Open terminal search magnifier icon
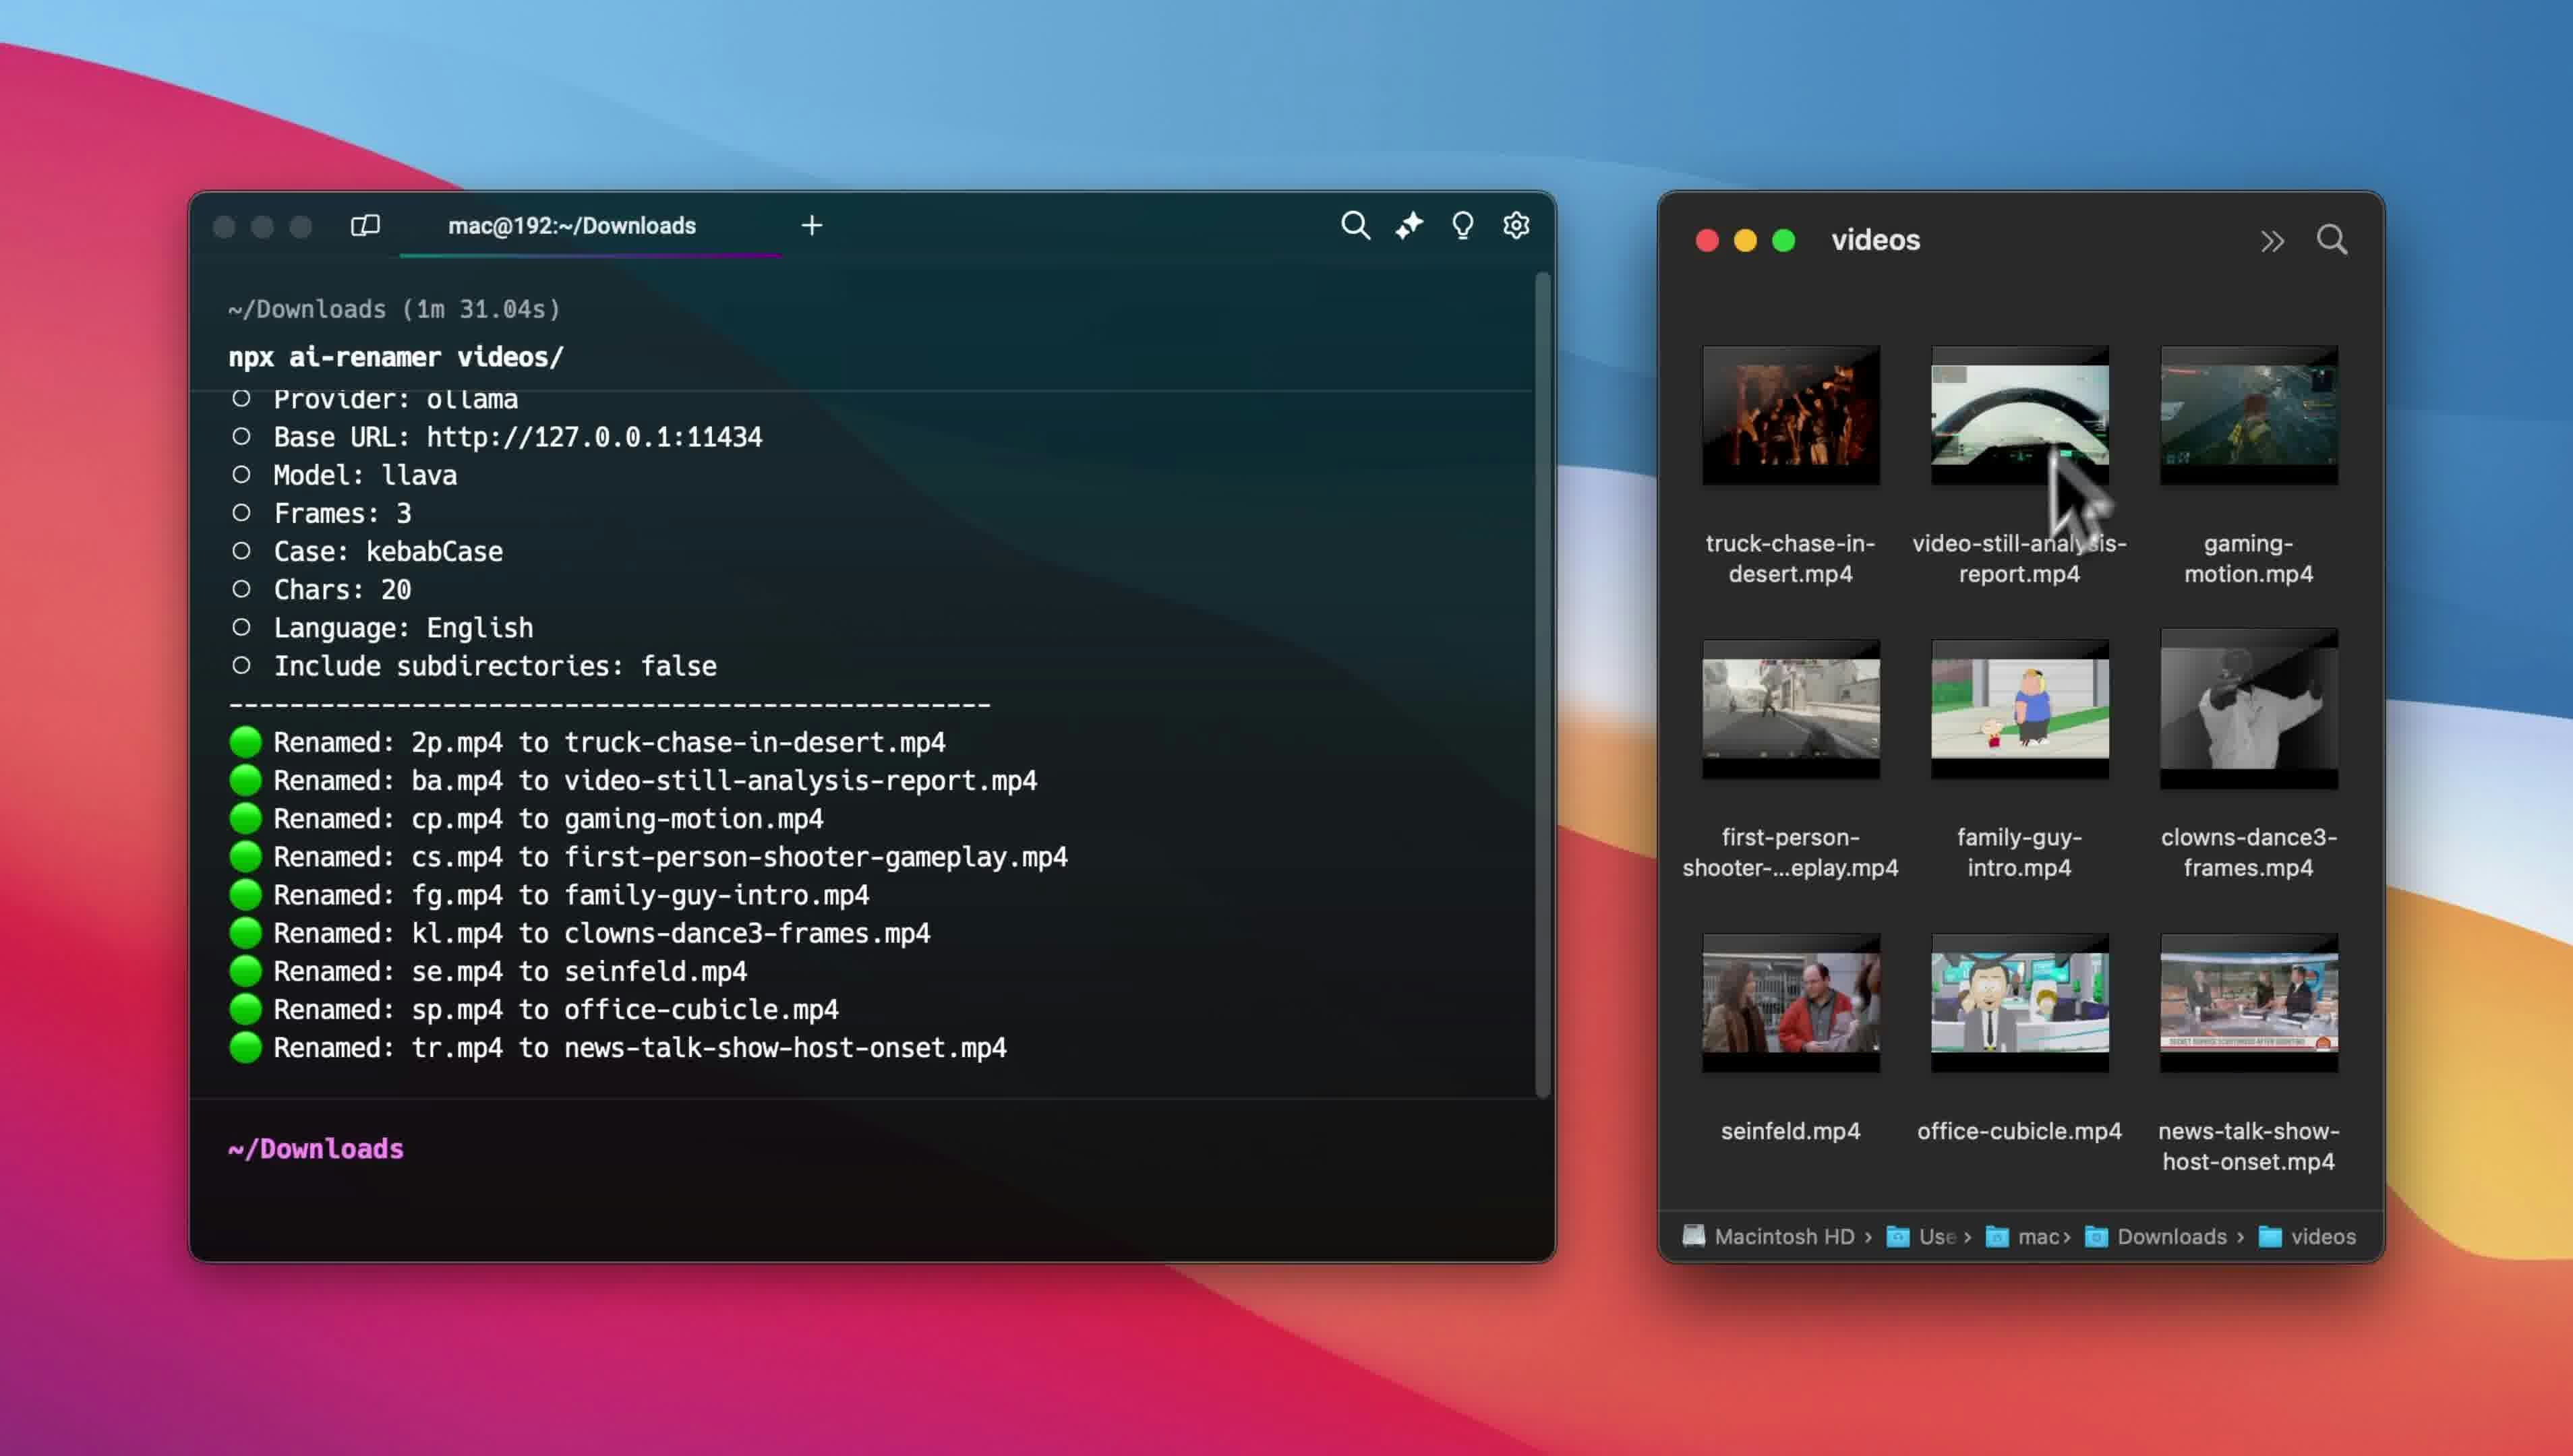The width and height of the screenshot is (2573, 1456). 1355,225
